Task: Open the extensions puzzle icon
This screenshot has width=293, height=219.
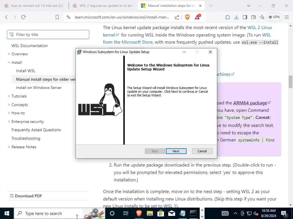Action: [x=227, y=17]
